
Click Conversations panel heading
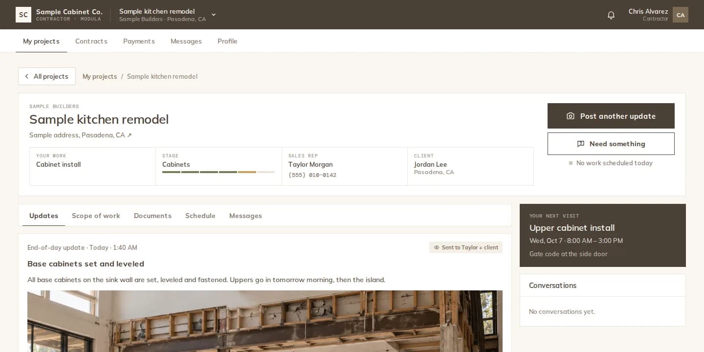(x=552, y=286)
